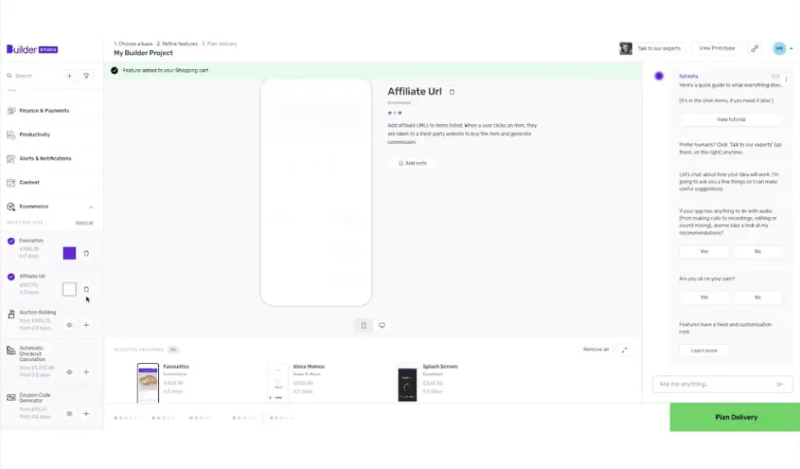Click Talk to our experts
The width and height of the screenshot is (800, 469).
(x=658, y=49)
